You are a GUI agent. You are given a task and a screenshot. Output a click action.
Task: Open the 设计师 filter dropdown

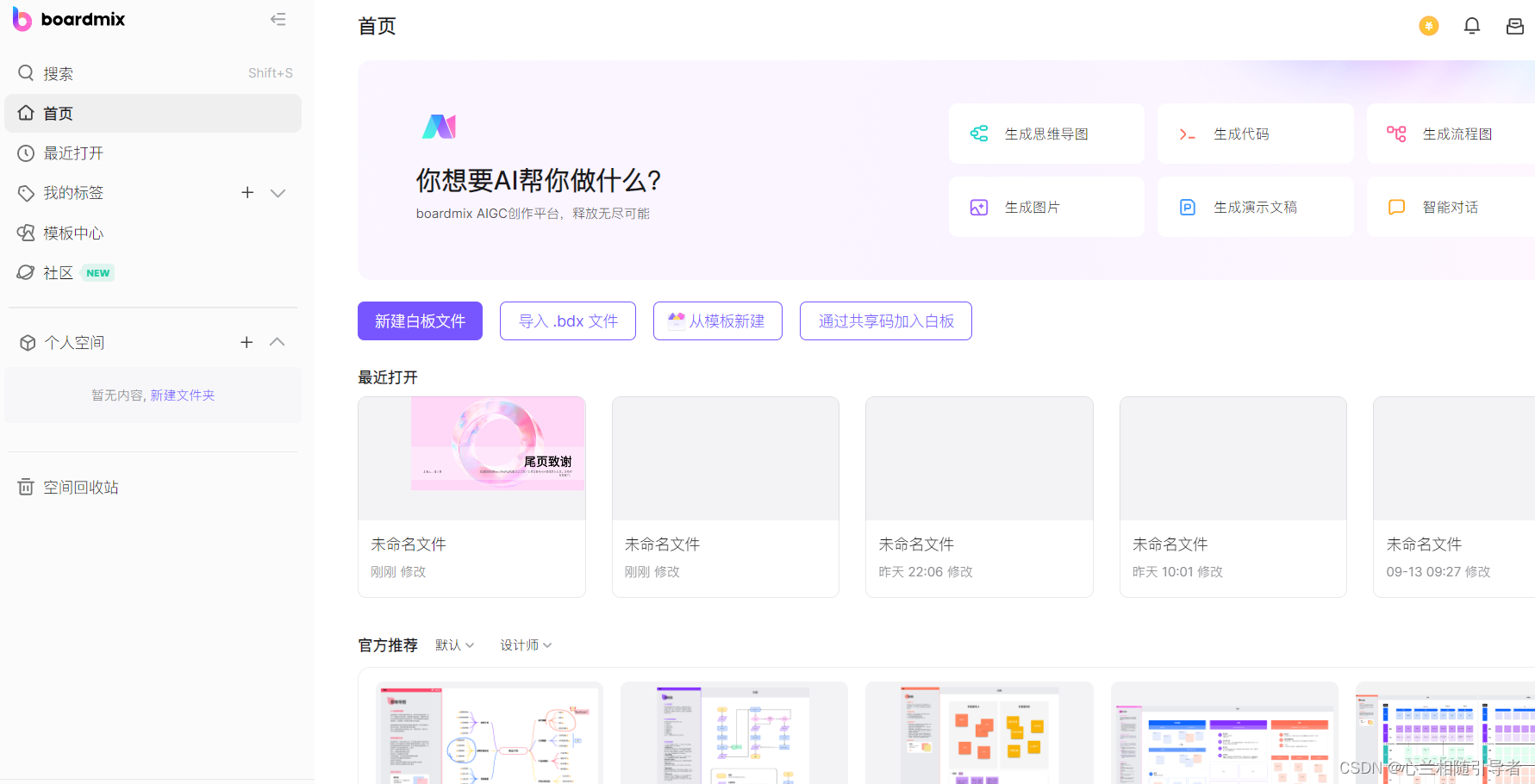526,644
